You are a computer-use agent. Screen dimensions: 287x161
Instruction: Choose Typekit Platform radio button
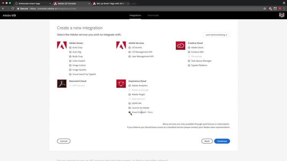189,65
